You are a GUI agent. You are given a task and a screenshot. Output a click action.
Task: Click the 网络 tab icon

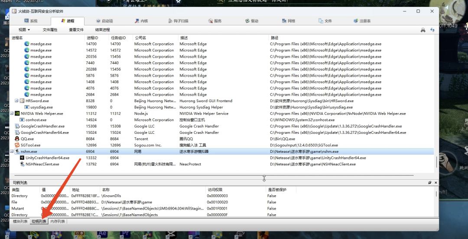pyautogui.click(x=284, y=21)
